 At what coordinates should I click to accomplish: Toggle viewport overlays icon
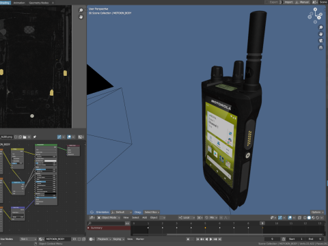290,217
